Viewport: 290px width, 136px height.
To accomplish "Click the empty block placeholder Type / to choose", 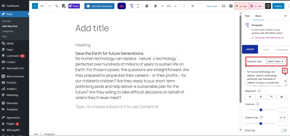I will (116, 107).
